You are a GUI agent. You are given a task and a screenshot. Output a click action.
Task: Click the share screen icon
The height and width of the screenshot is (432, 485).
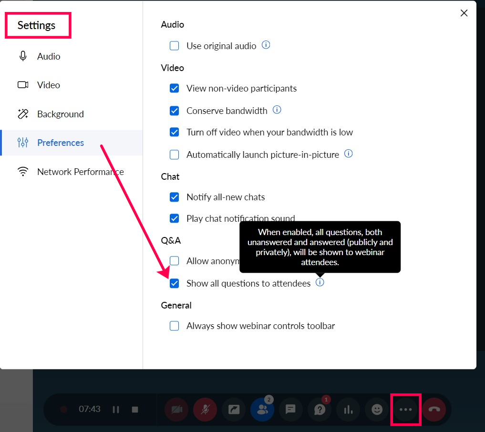pos(234,410)
